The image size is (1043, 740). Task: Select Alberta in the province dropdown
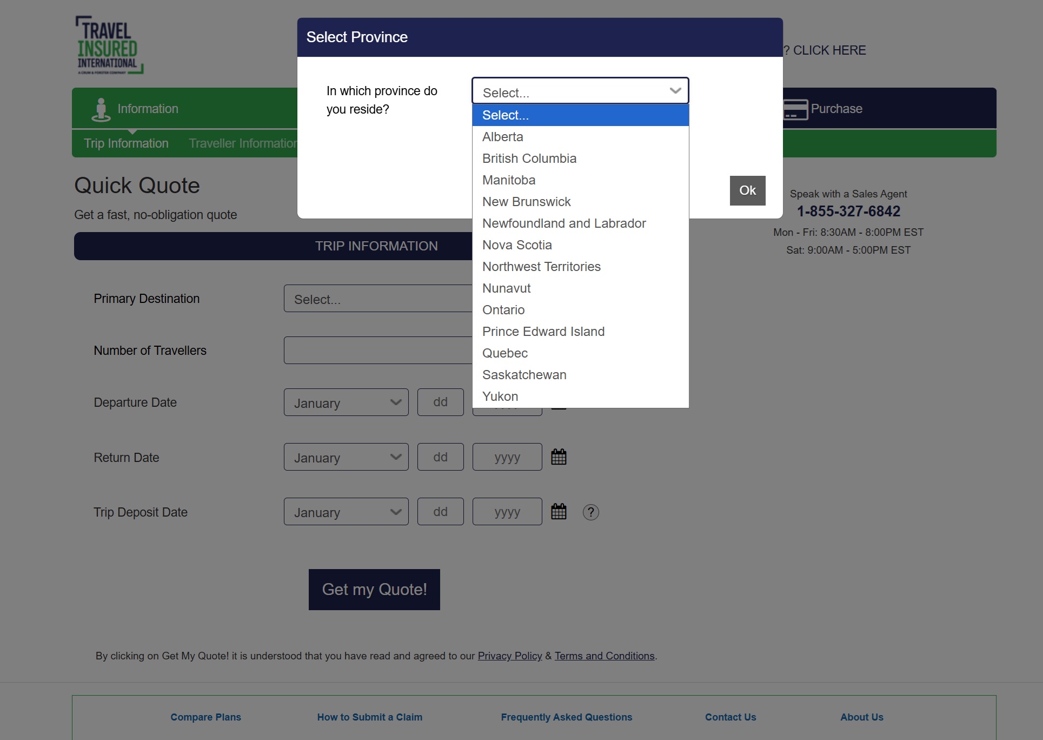502,137
